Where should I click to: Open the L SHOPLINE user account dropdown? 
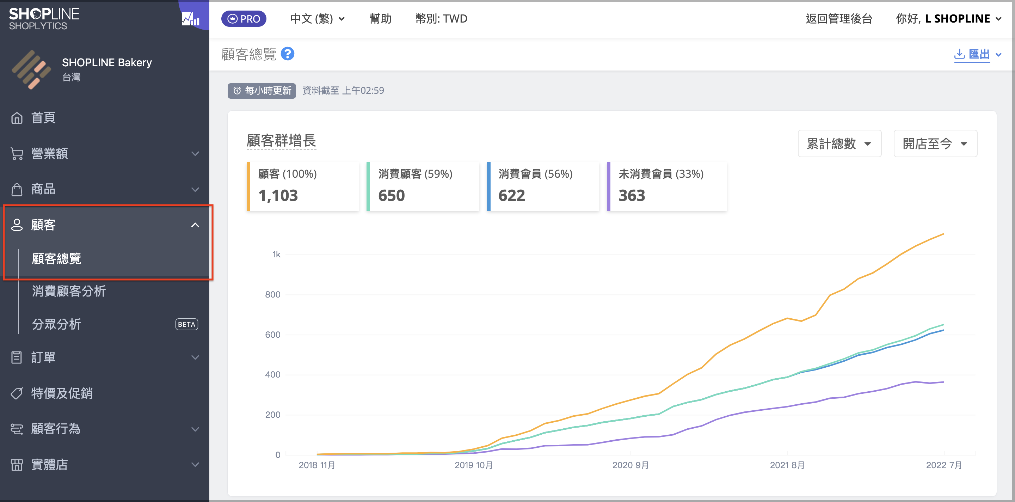point(949,19)
